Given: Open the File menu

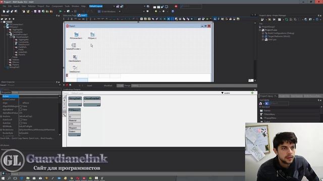Looking at the screenshot, I should pyautogui.click(x=5, y=7).
